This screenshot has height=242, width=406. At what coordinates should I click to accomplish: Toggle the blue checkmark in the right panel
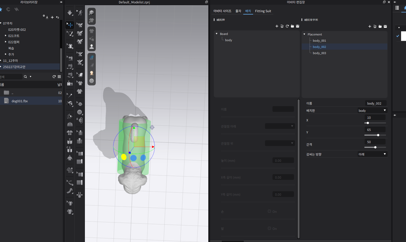click(x=398, y=36)
